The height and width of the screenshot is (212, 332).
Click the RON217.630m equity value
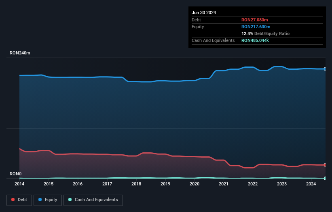(x=256, y=27)
